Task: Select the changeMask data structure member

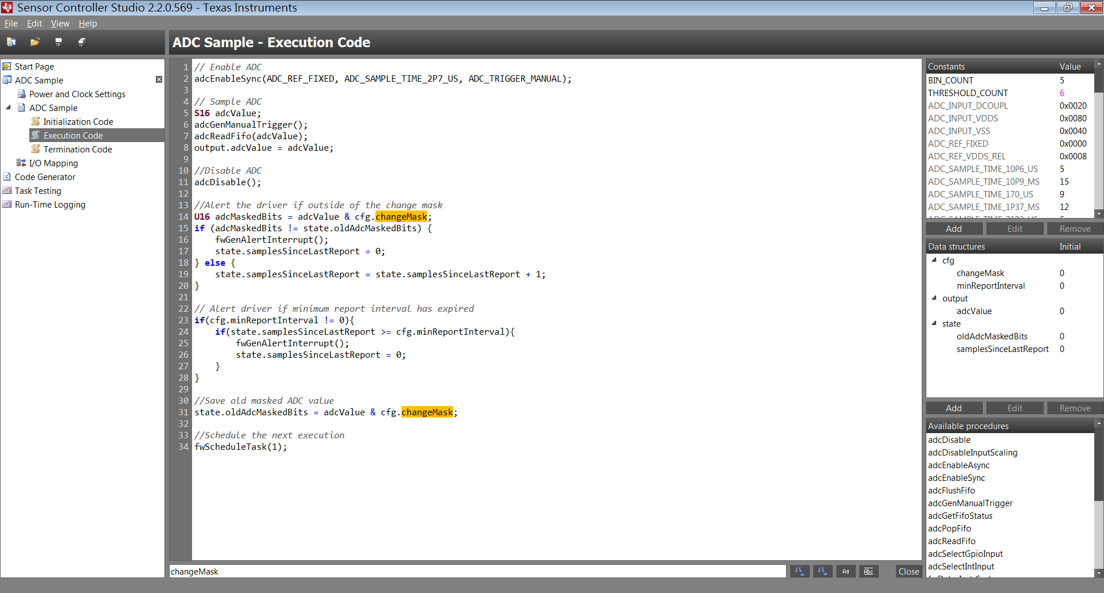Action: [x=980, y=273]
